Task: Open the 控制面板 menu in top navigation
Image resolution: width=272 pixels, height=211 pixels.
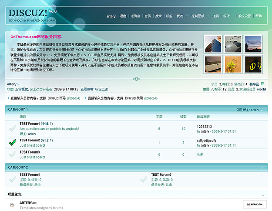Action: click(x=198, y=16)
